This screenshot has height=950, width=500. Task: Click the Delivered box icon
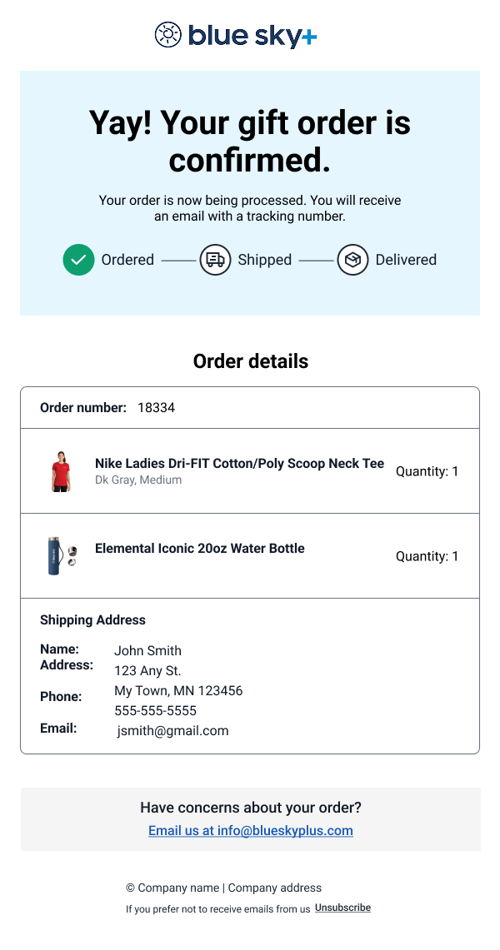click(352, 260)
